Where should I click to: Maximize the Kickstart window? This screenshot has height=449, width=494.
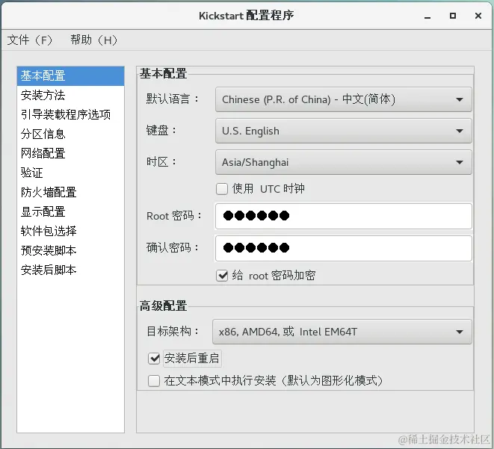(x=453, y=16)
